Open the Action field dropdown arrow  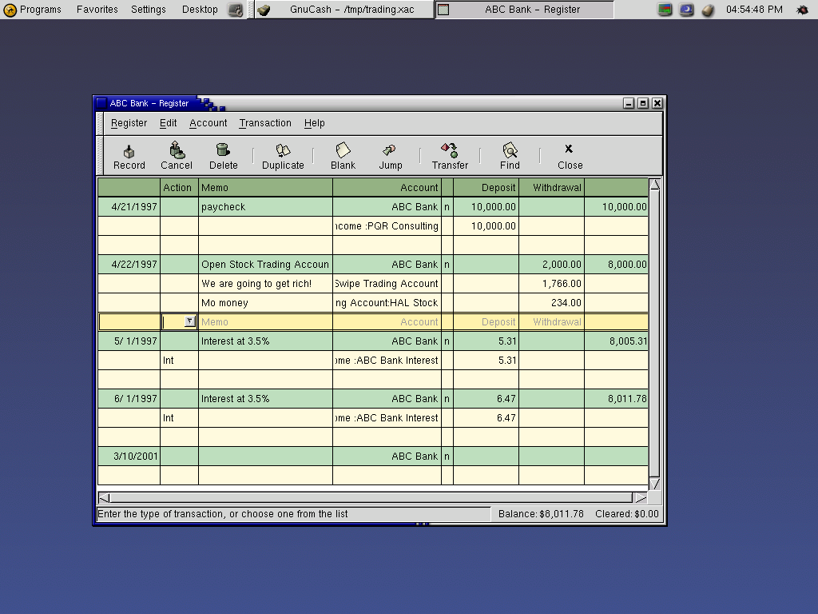pyautogui.click(x=190, y=321)
